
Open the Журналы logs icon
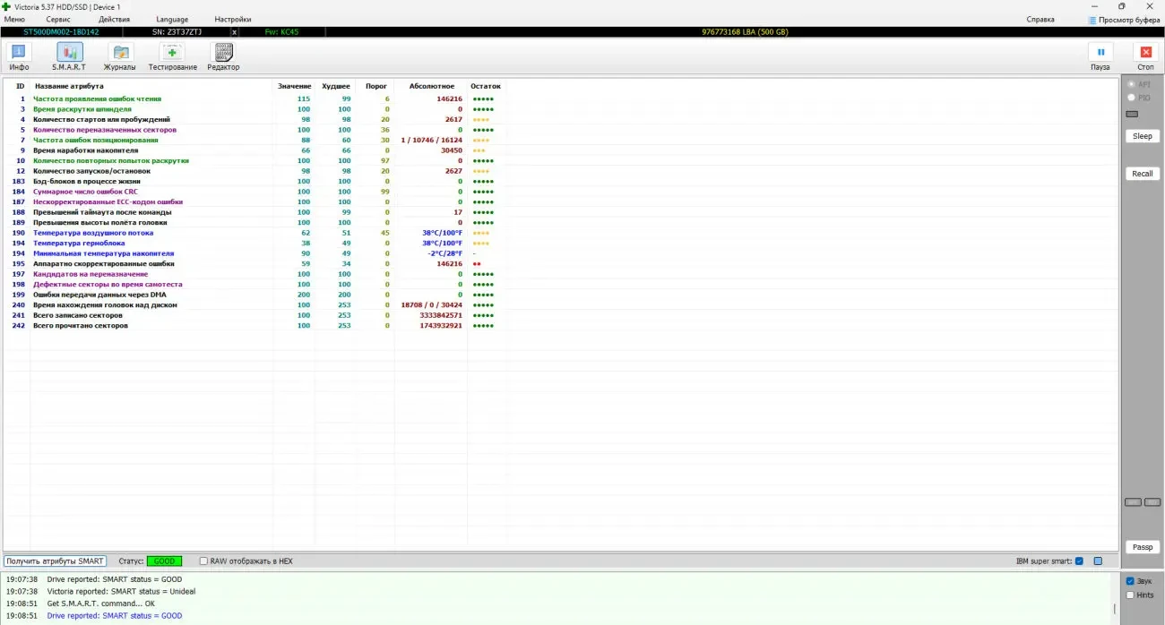[120, 53]
